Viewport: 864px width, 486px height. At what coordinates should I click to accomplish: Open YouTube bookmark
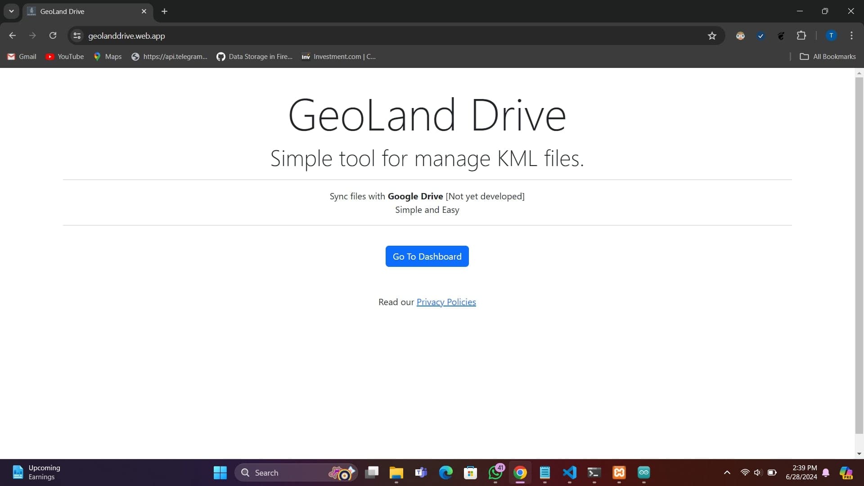[65, 56]
